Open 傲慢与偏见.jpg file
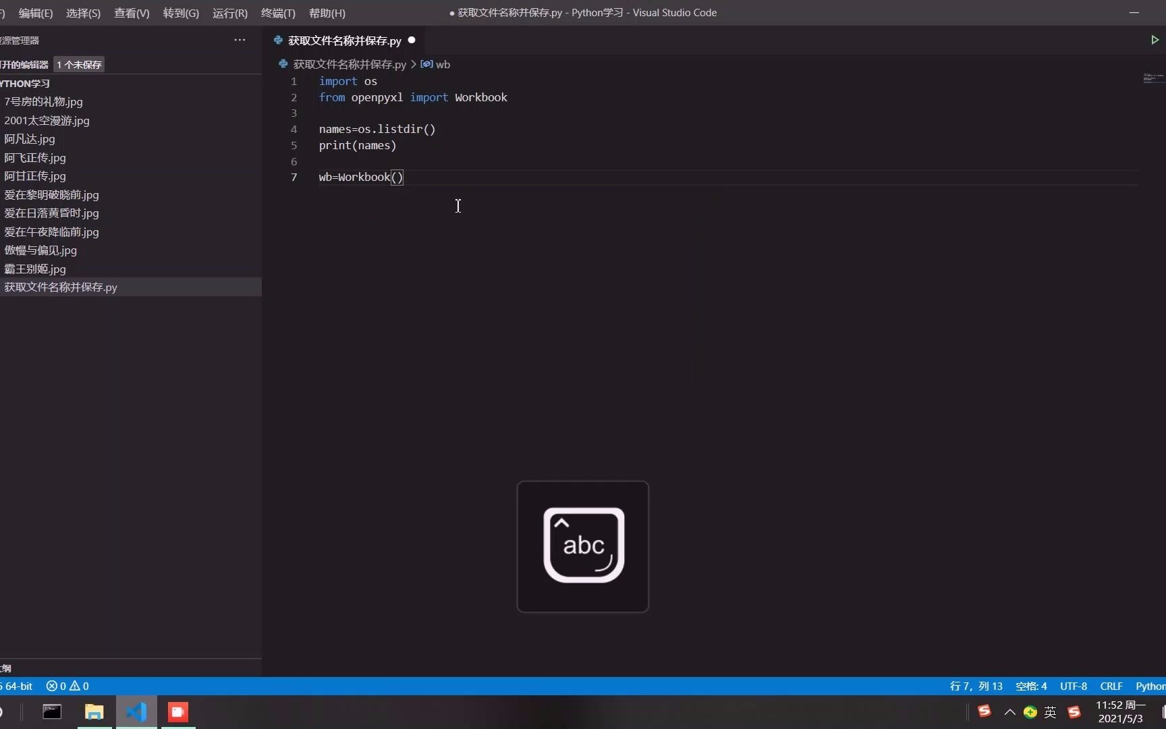Image resolution: width=1166 pixels, height=729 pixels. [x=40, y=250]
